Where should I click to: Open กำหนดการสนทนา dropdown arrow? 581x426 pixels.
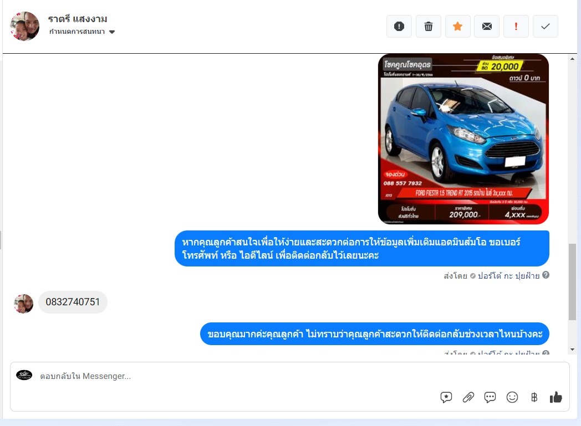click(x=112, y=32)
